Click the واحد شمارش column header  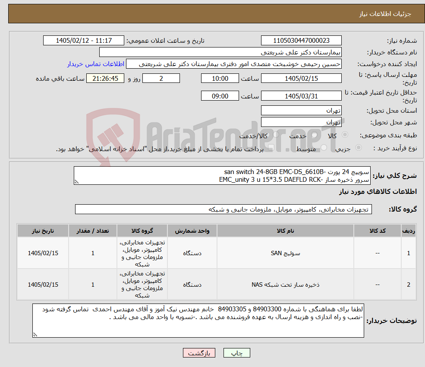point(192,231)
